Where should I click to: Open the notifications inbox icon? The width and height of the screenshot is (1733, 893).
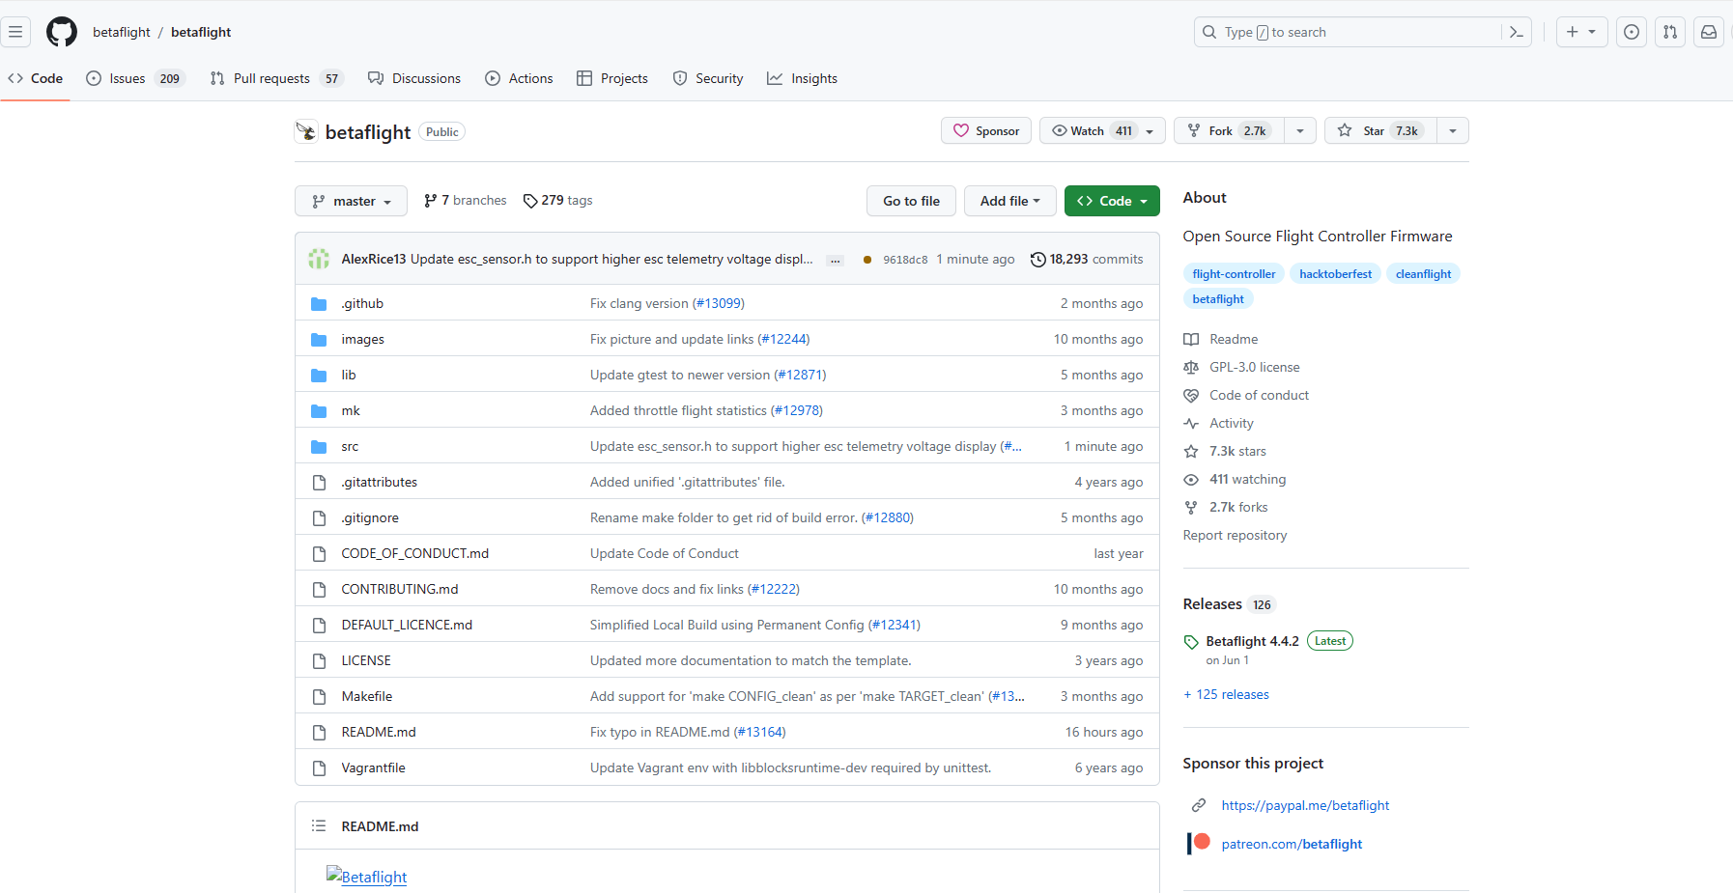tap(1709, 32)
